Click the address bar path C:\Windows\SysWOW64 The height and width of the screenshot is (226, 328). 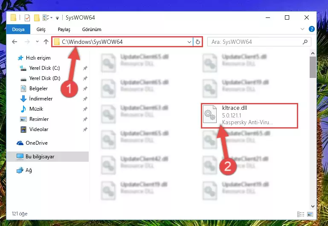tap(92, 42)
